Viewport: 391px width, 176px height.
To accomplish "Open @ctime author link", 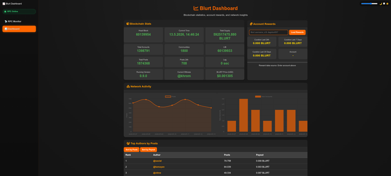I will point(157,173).
